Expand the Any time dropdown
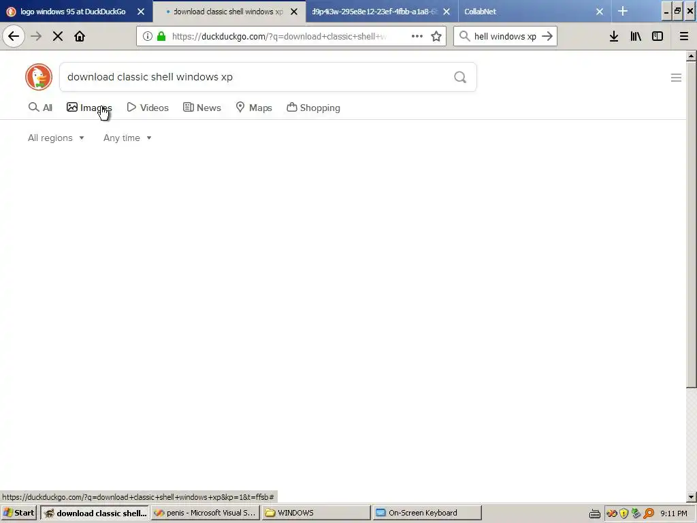 pyautogui.click(x=127, y=138)
